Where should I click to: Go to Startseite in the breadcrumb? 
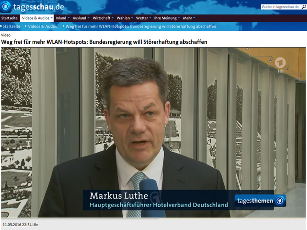[12, 26]
